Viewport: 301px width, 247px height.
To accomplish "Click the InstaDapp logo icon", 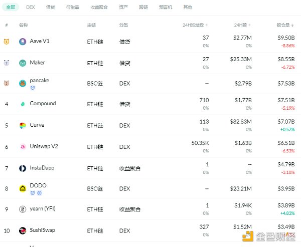I will (23, 168).
